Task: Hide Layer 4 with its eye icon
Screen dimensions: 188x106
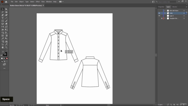Action: click(x=159, y=16)
